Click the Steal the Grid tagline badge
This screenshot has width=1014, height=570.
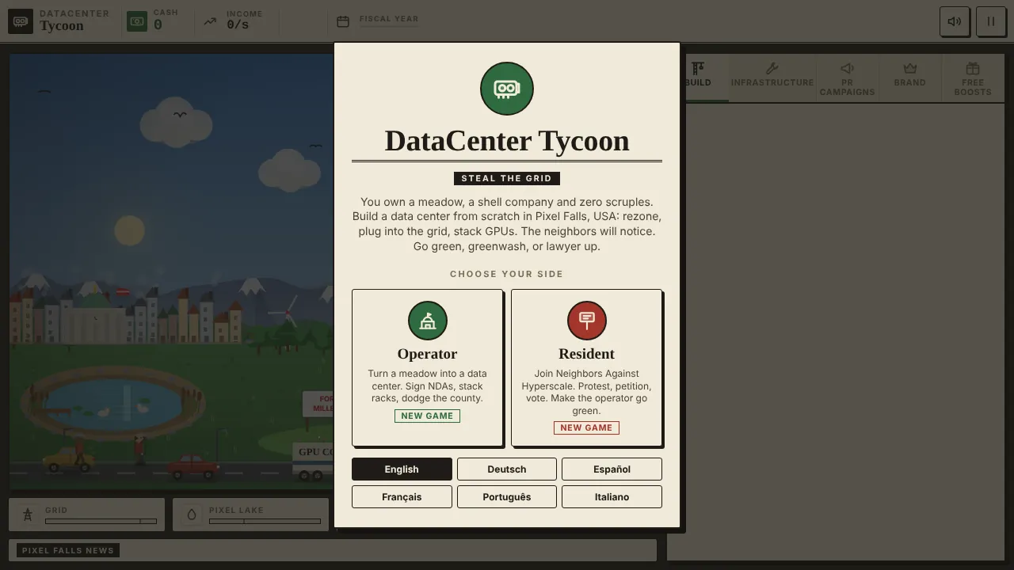pos(507,178)
